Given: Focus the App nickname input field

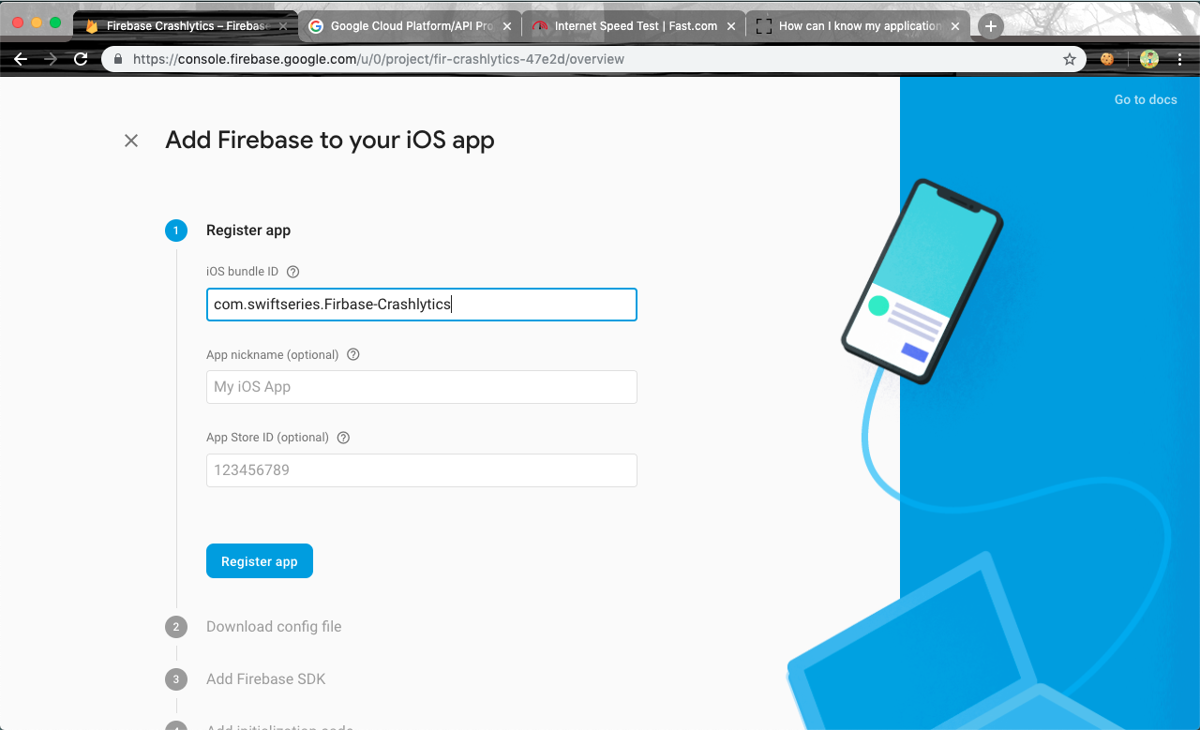Looking at the screenshot, I should coord(421,387).
